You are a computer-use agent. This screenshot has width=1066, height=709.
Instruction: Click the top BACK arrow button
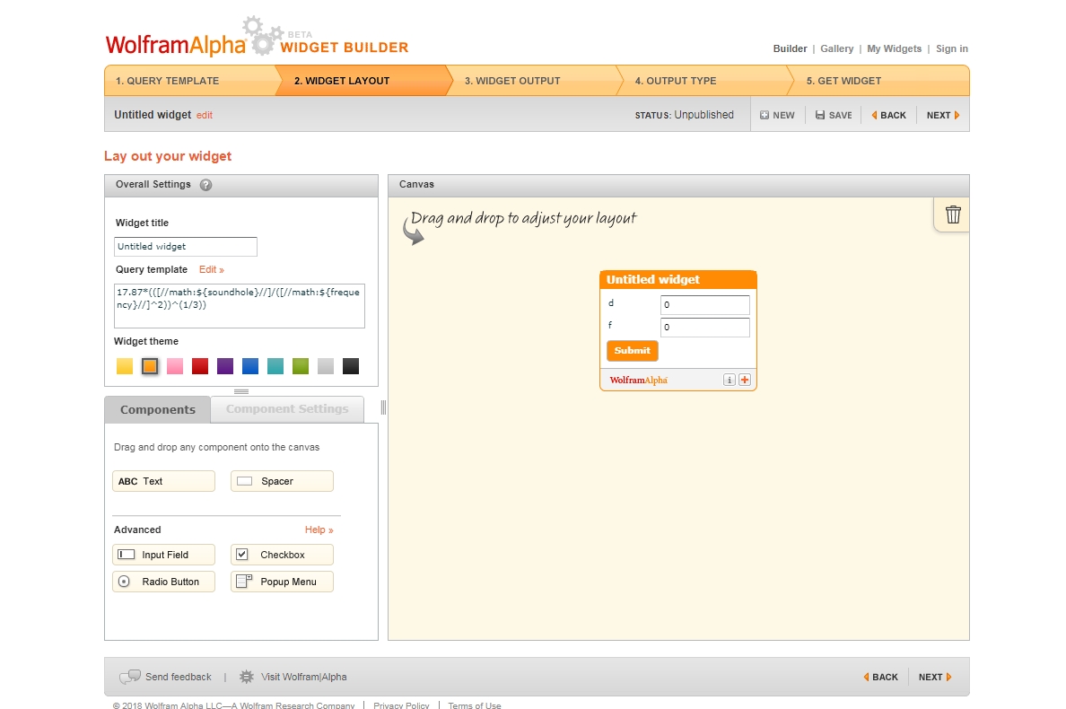pos(888,115)
